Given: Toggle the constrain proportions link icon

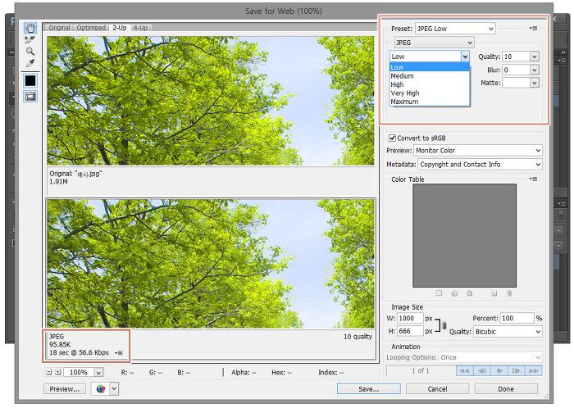Looking at the screenshot, I should 444,325.
